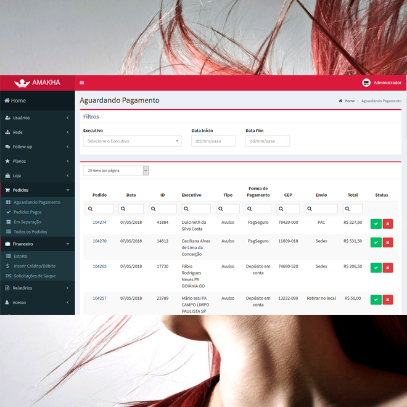This screenshot has width=407, height=407.
Task: Open the Selecione o Executivo dropdown
Action: click(x=132, y=141)
